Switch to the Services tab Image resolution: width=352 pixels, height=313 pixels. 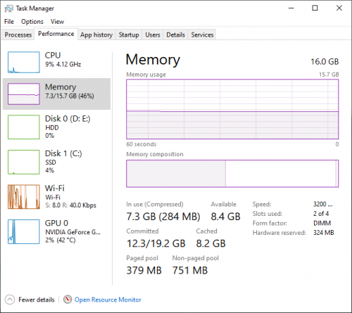202,34
